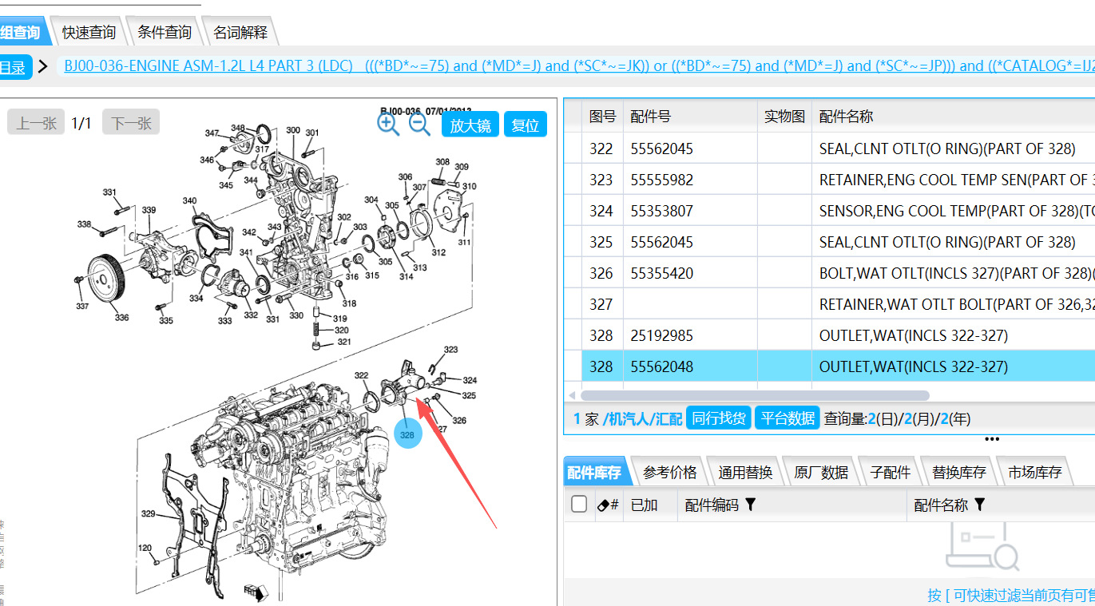
Task: Open the 替换库存 tab
Action: (x=958, y=472)
